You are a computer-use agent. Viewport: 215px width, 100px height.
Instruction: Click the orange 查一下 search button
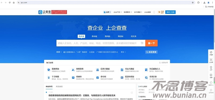click(x=152, y=43)
